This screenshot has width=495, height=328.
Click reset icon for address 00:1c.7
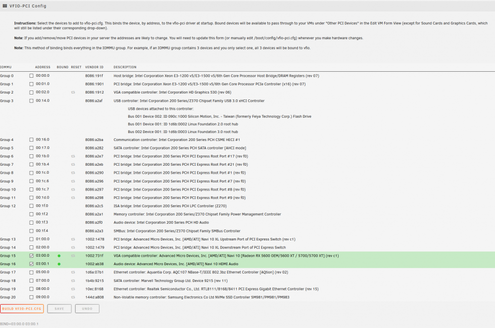pyautogui.click(x=73, y=189)
